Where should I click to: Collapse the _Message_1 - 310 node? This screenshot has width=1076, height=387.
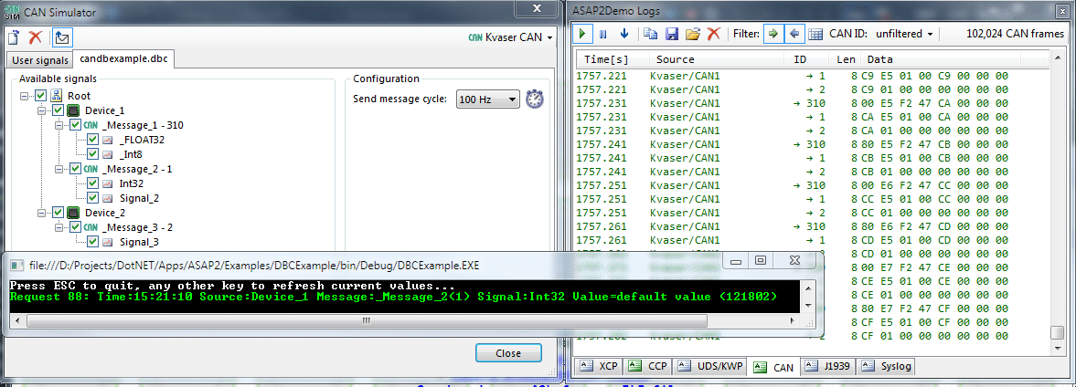coord(59,125)
